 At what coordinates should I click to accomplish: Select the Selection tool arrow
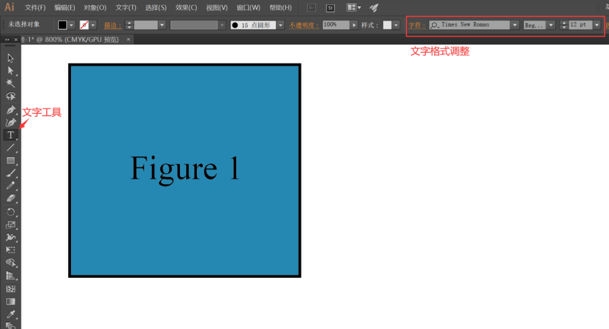point(11,58)
